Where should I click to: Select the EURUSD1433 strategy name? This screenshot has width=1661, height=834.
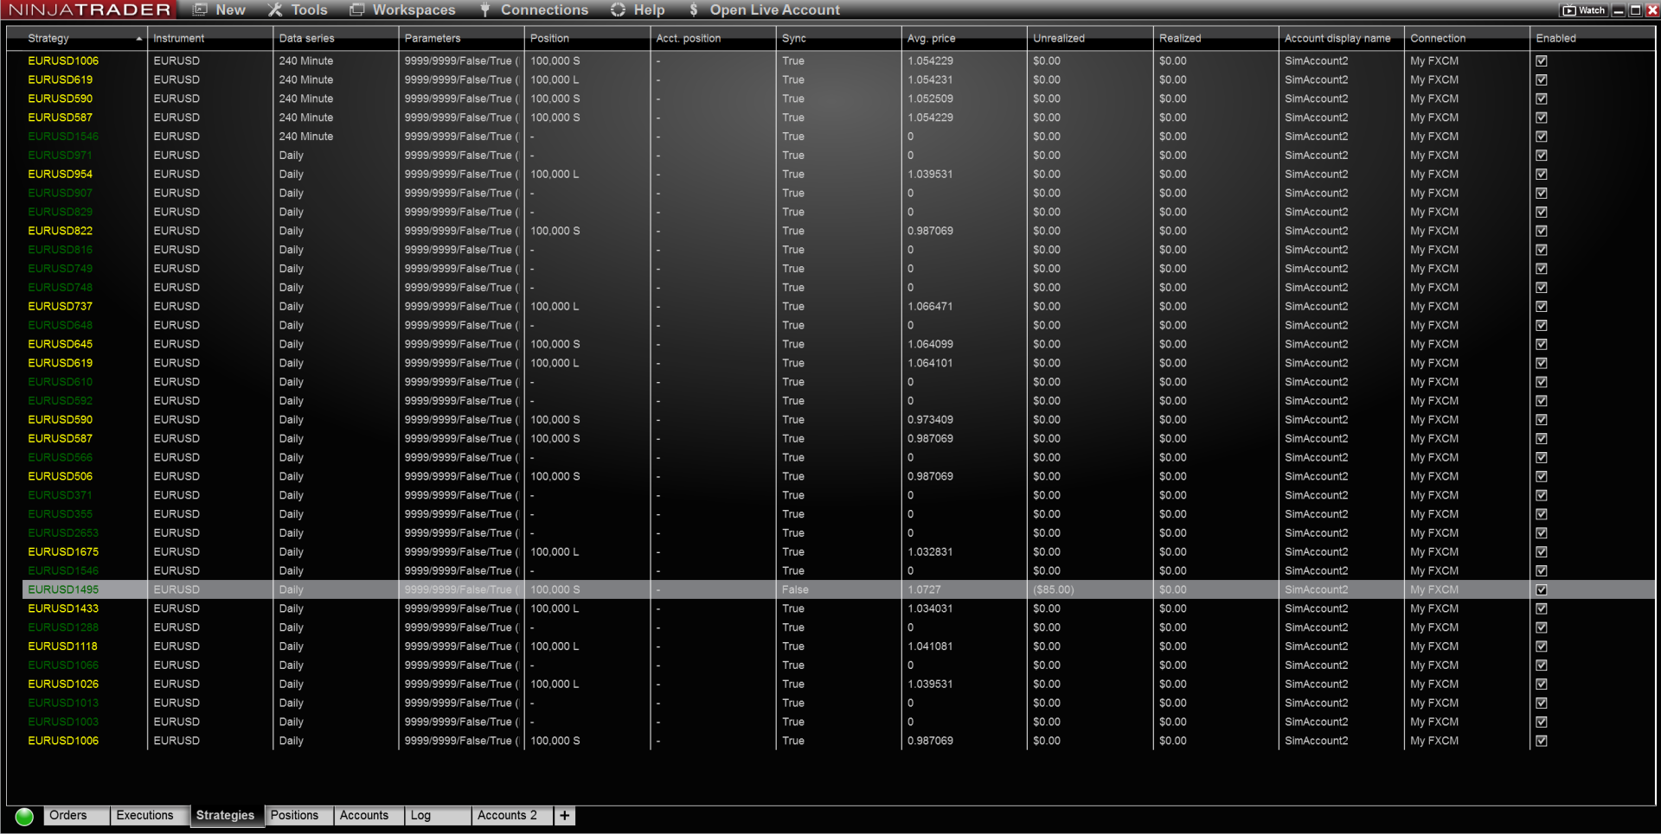pos(63,609)
